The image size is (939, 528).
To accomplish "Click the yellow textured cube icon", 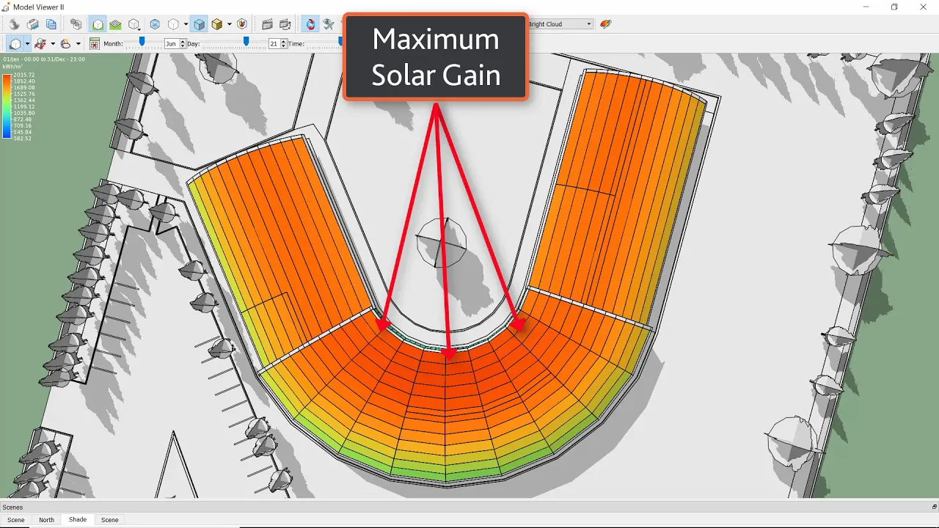I will click(x=217, y=24).
